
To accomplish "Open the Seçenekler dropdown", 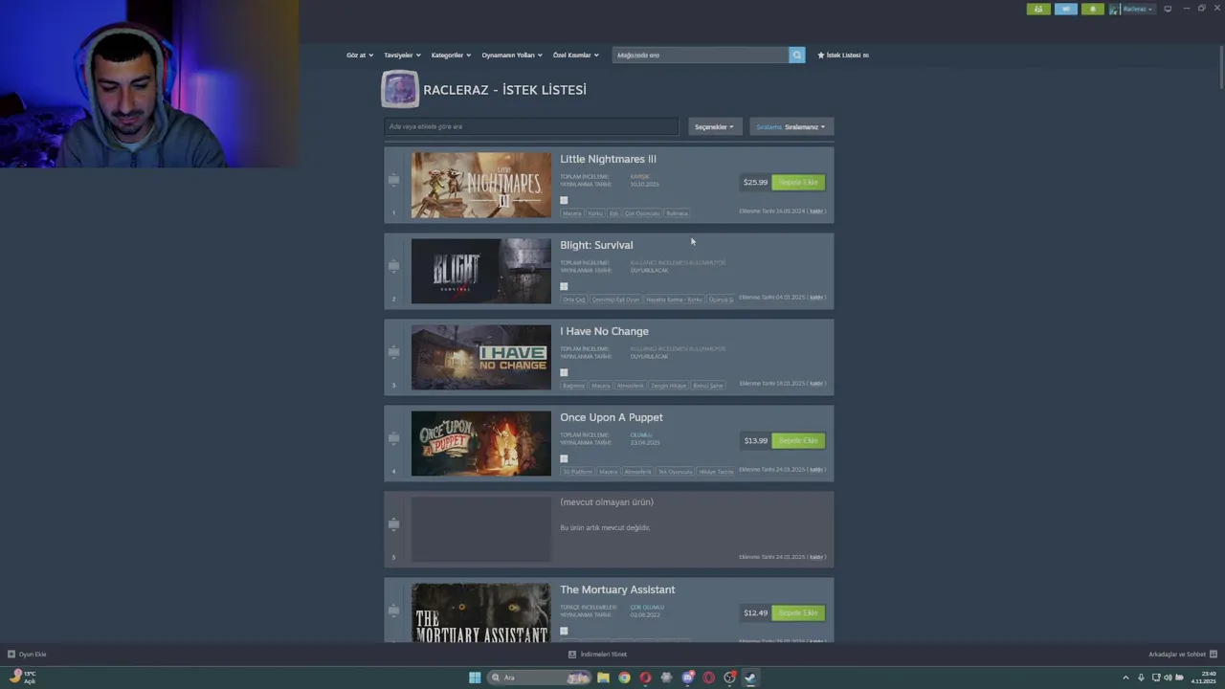I will pos(715,126).
